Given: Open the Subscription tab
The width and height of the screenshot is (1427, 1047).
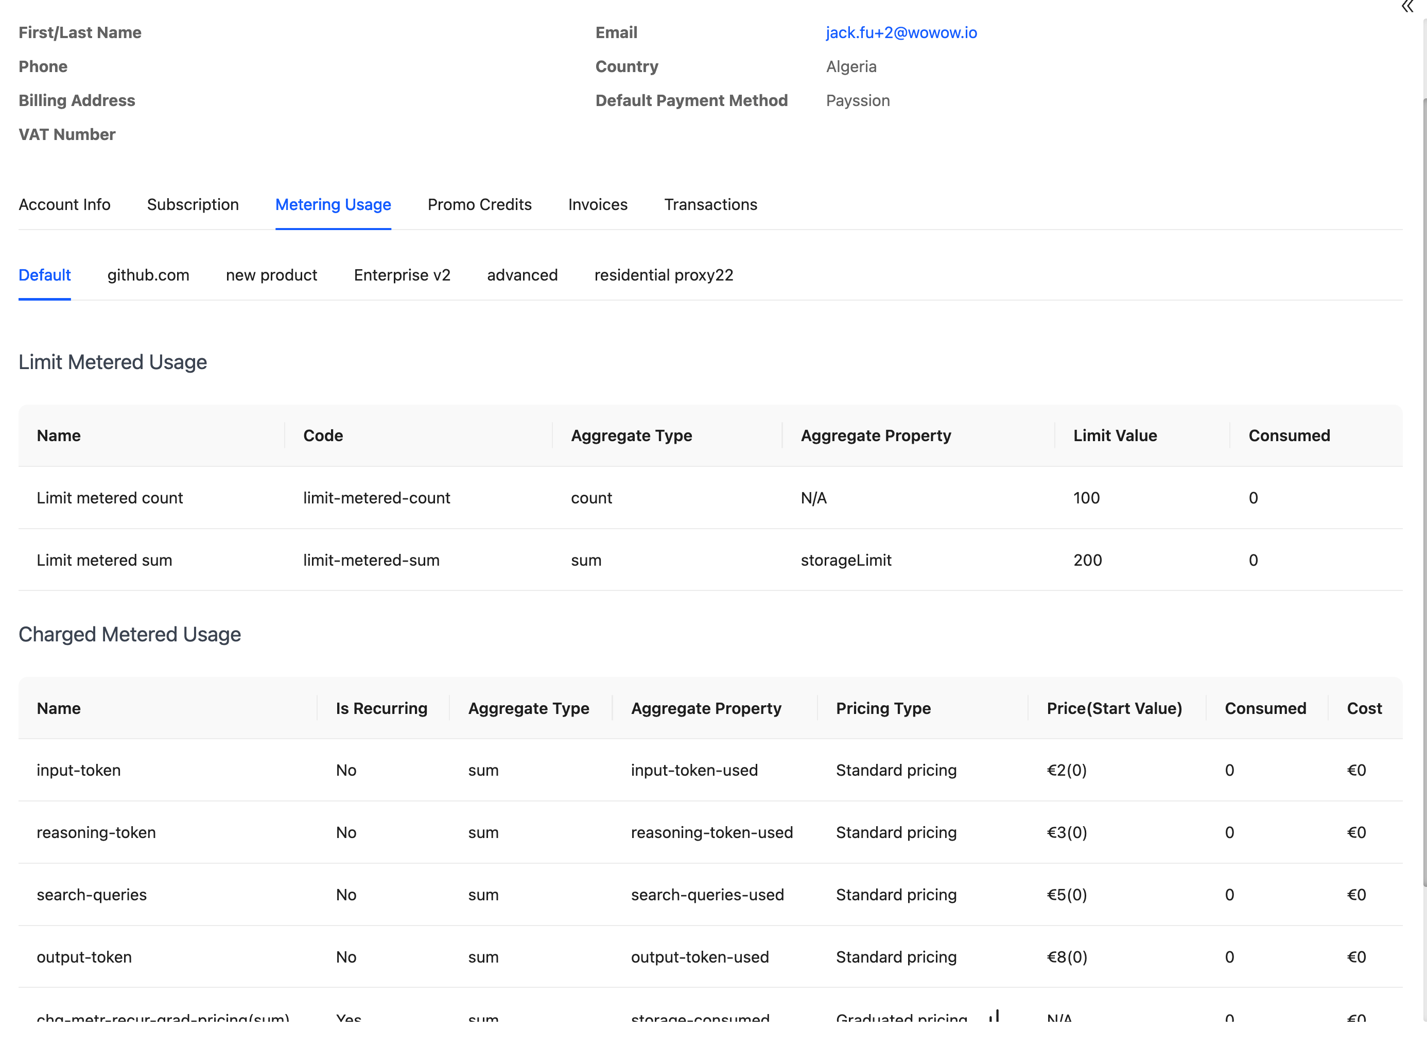Looking at the screenshot, I should [193, 204].
